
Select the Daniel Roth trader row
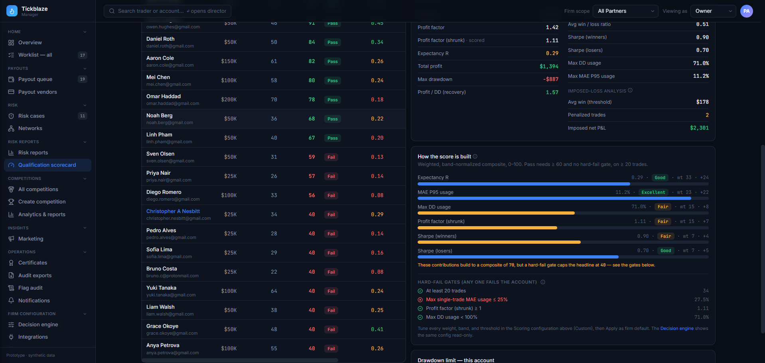point(274,42)
